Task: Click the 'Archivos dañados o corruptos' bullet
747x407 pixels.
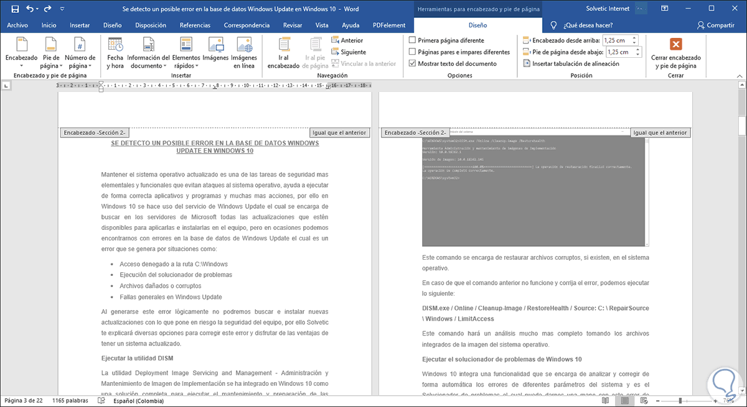Action: pos(160,286)
